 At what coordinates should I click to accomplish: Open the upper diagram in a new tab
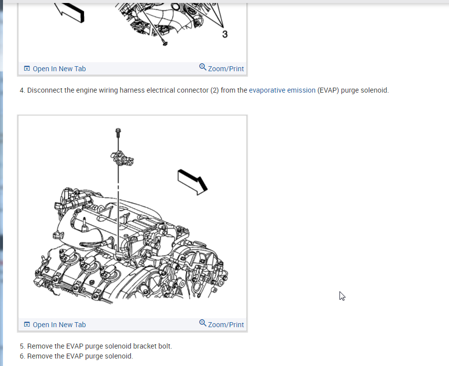coord(59,69)
